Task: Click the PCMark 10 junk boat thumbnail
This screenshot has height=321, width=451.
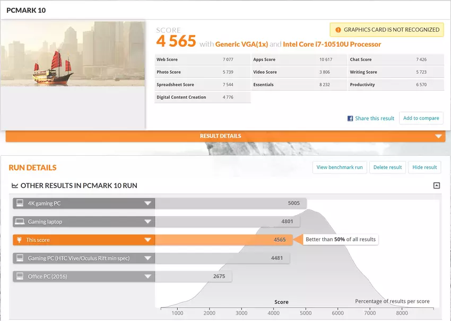Action: click(73, 53)
